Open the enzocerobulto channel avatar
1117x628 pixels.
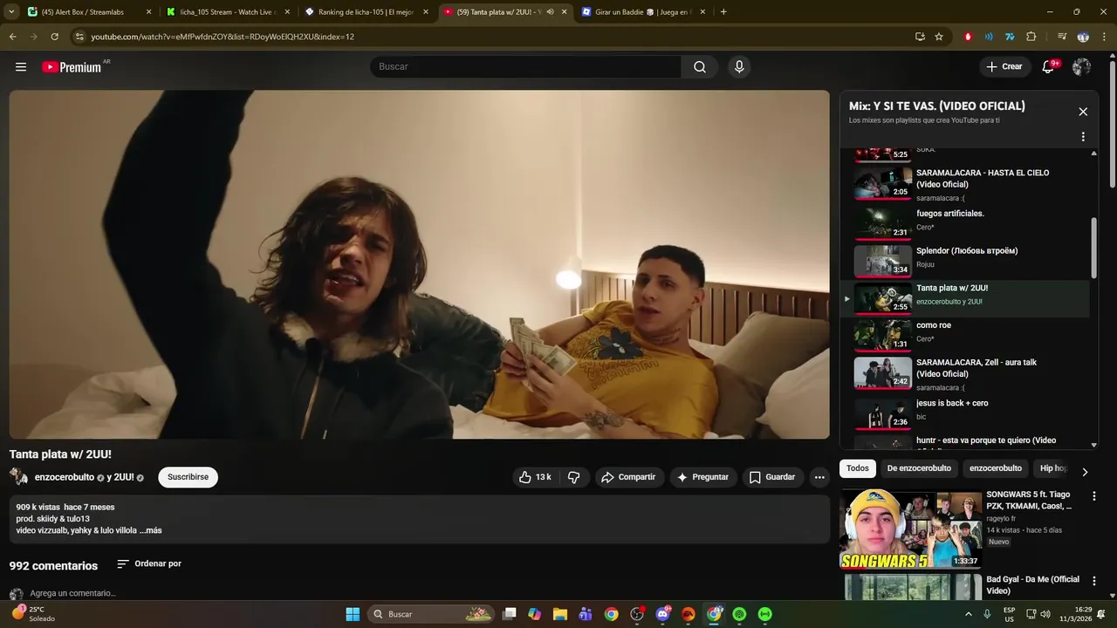tap(18, 476)
